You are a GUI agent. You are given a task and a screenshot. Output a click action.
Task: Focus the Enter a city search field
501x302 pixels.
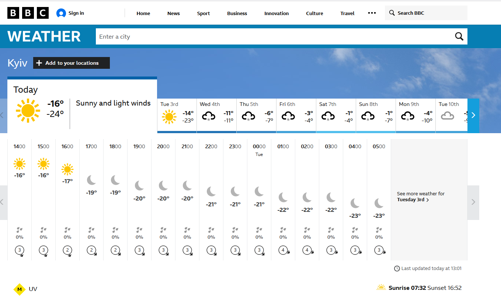pos(274,36)
